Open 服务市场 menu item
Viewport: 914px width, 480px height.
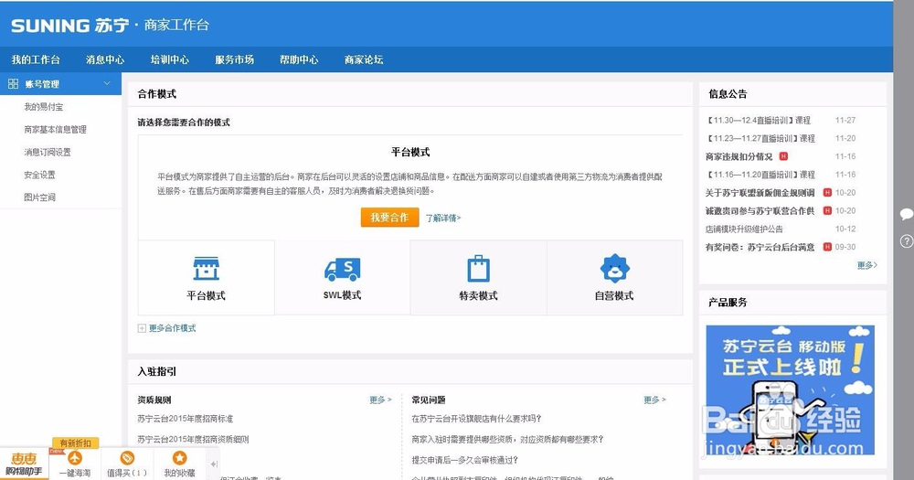(234, 59)
